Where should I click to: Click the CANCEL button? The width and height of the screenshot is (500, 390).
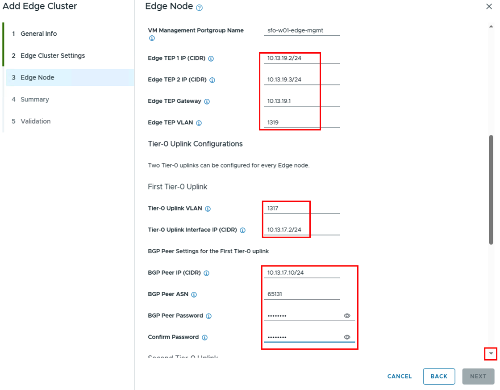pyautogui.click(x=400, y=376)
